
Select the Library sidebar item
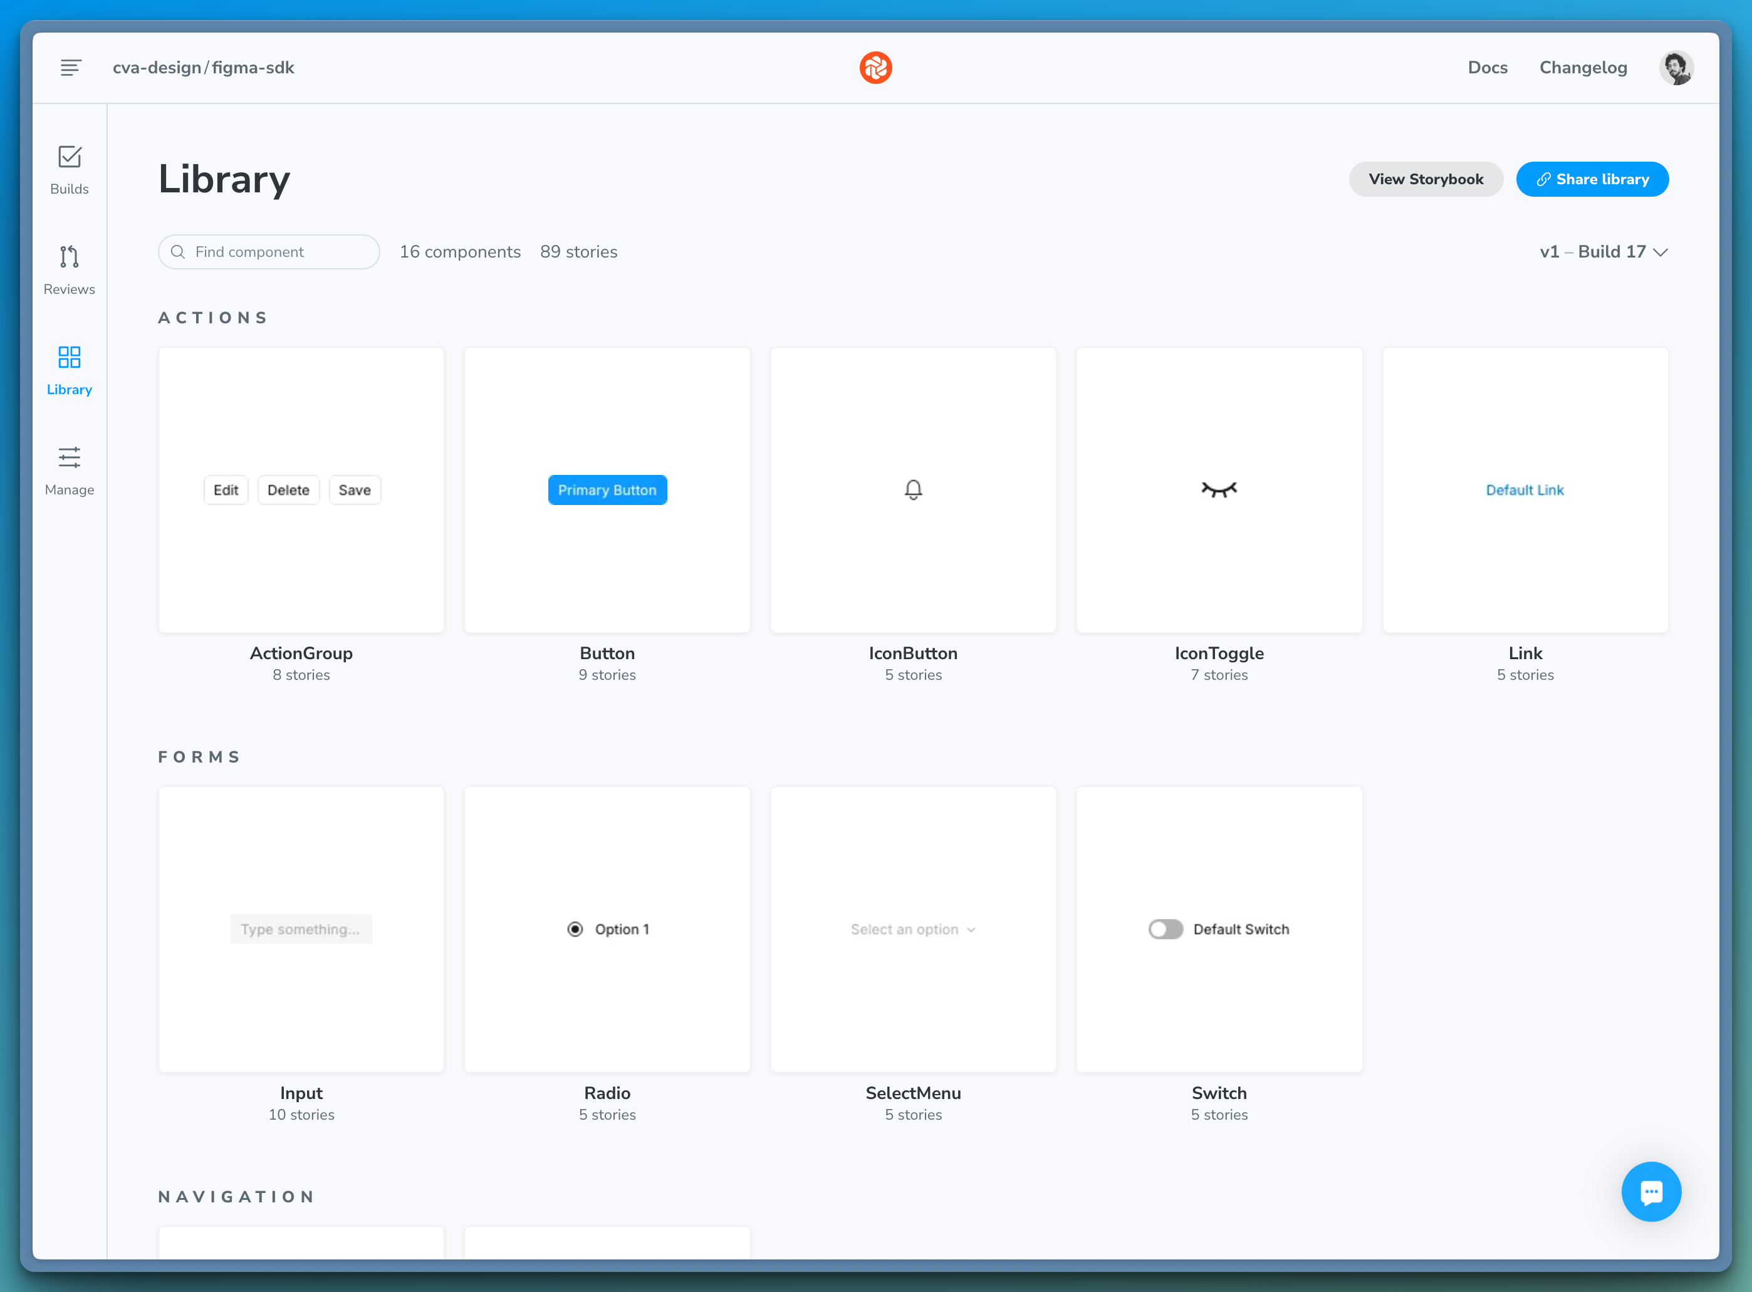pyautogui.click(x=70, y=371)
